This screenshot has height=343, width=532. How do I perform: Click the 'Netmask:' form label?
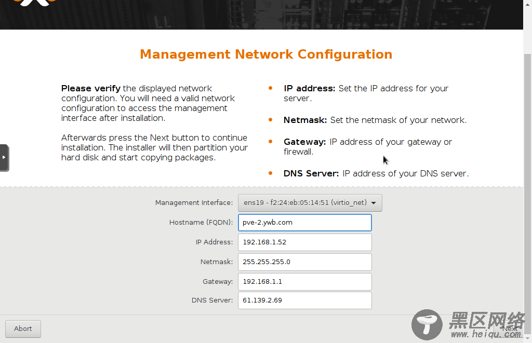pos(217,262)
